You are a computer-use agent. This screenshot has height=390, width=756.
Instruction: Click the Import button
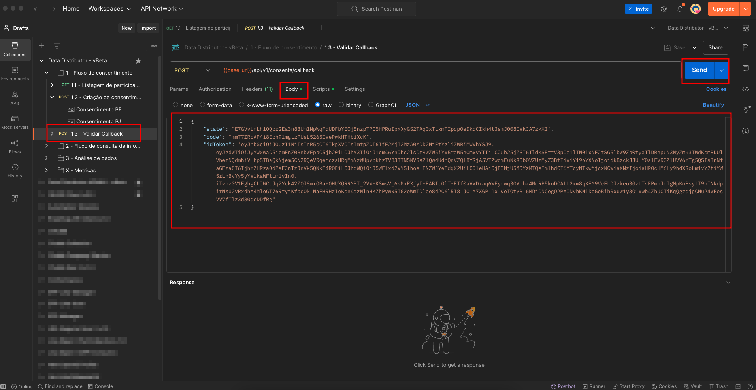coord(148,28)
